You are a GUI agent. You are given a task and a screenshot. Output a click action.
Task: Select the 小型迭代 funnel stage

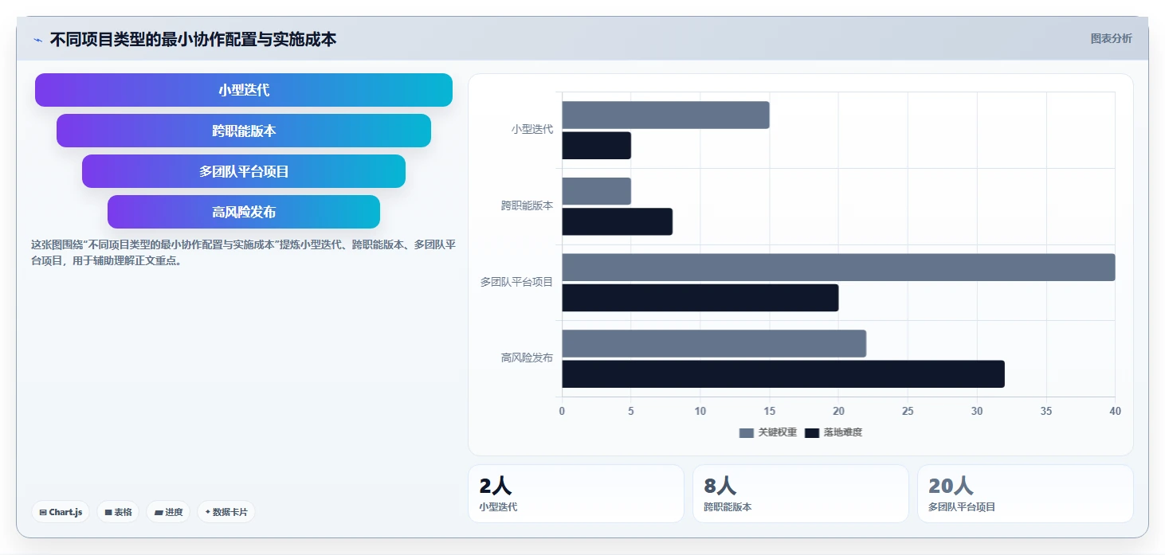pyautogui.click(x=244, y=90)
